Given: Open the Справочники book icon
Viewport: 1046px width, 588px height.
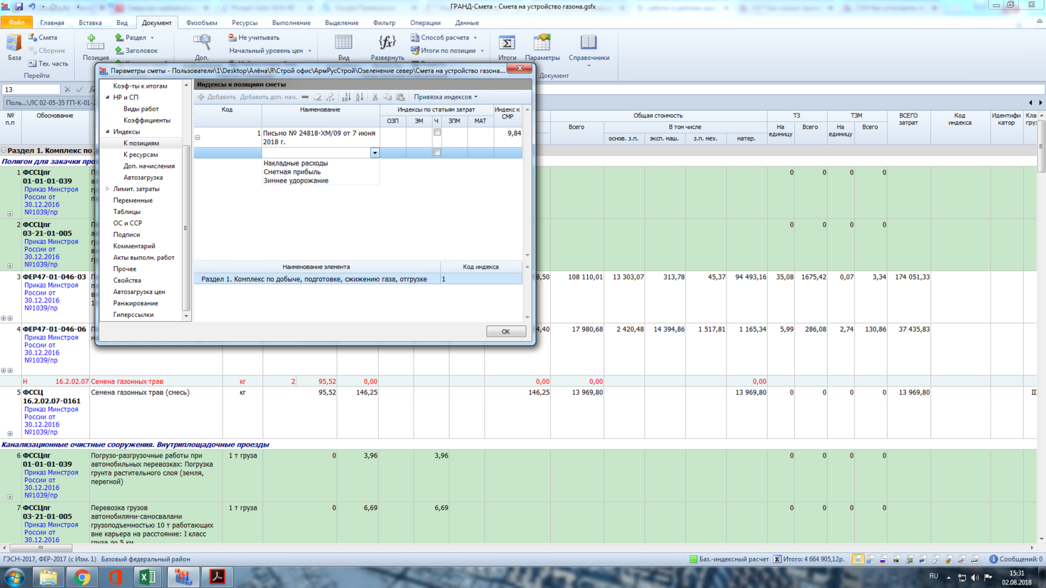Looking at the screenshot, I should 589,44.
